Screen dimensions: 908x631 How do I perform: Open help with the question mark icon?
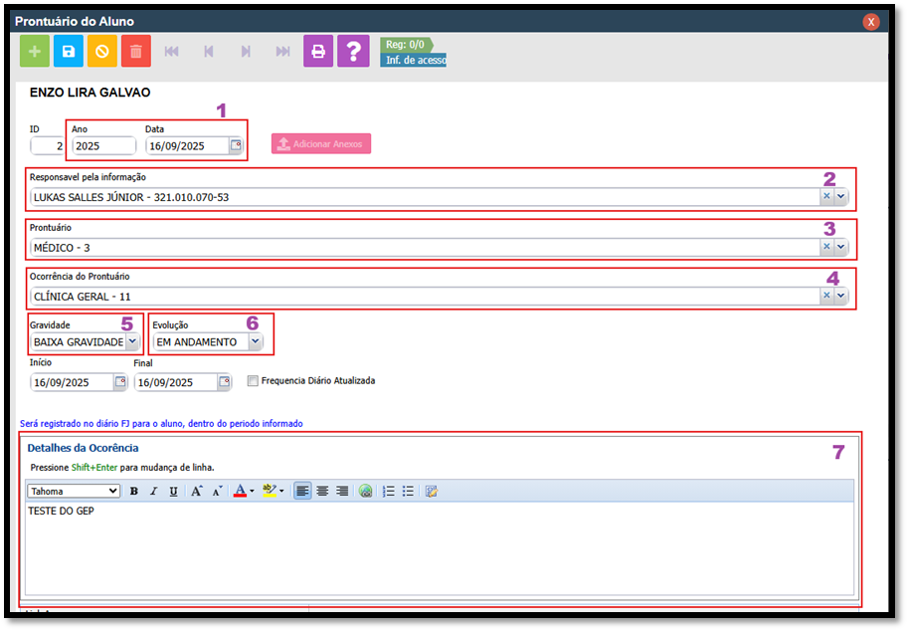pyautogui.click(x=353, y=51)
